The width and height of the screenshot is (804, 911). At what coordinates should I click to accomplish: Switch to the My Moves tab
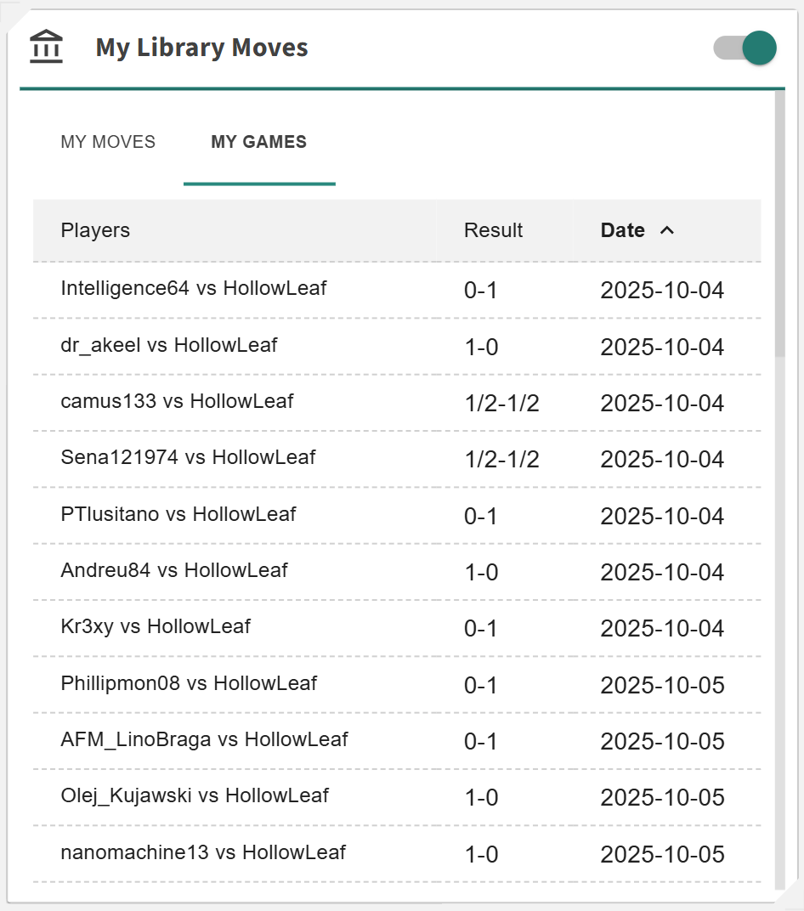click(108, 142)
